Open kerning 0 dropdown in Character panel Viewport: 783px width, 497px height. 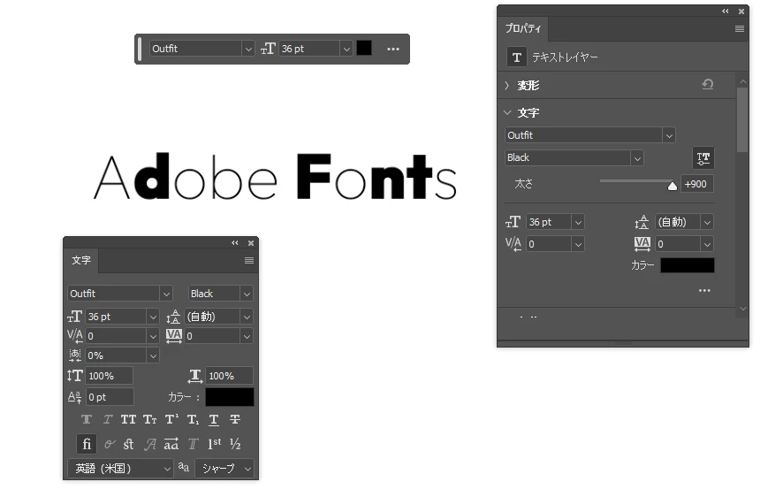tap(153, 336)
